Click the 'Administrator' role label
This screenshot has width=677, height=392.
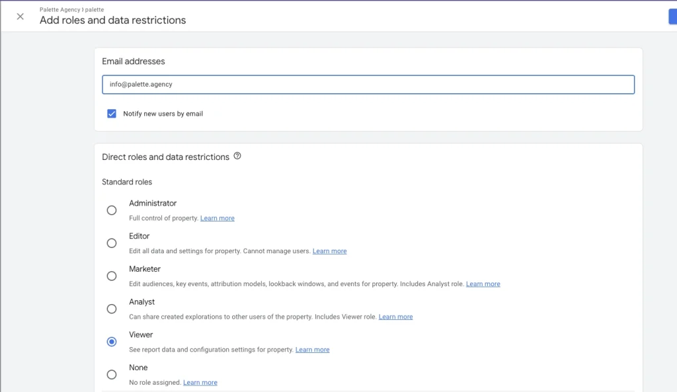(x=153, y=204)
